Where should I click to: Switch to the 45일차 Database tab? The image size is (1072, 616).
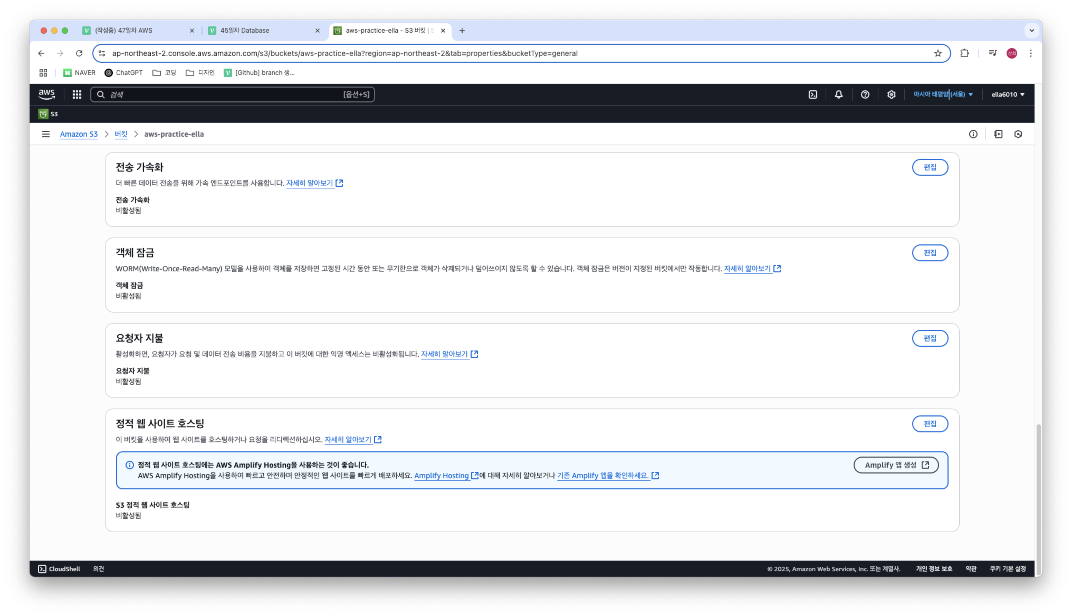pyautogui.click(x=264, y=30)
